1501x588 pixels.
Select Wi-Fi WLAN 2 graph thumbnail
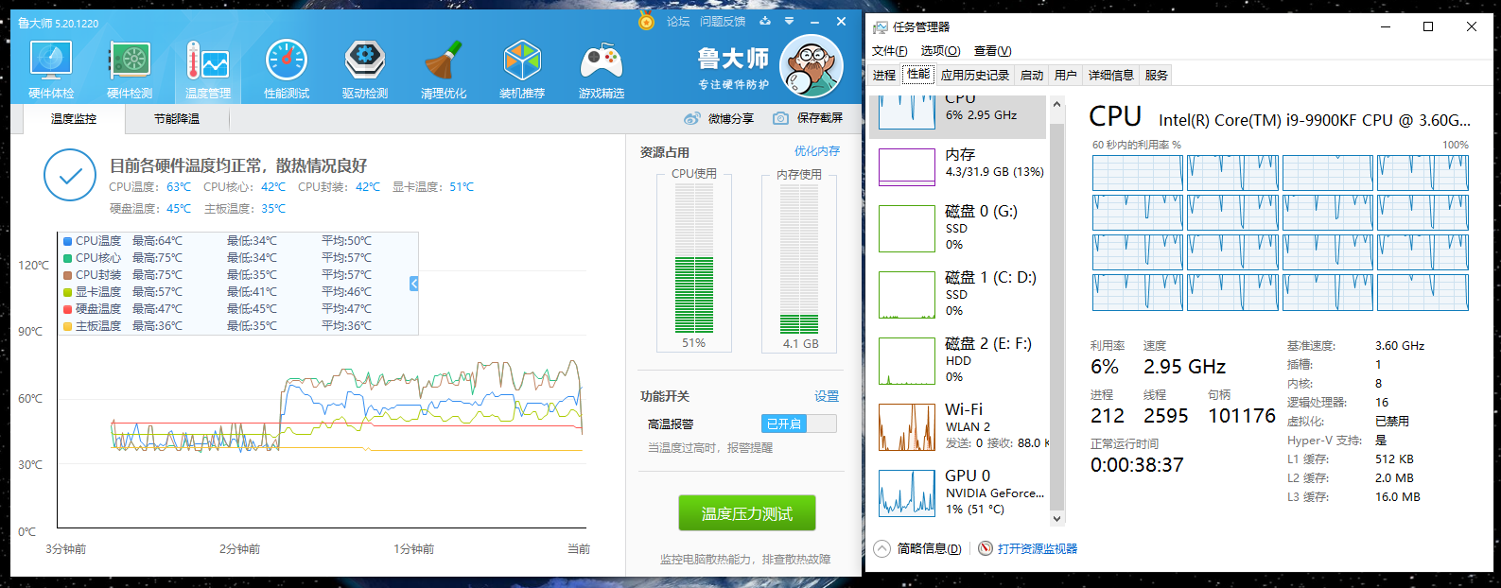pos(907,427)
